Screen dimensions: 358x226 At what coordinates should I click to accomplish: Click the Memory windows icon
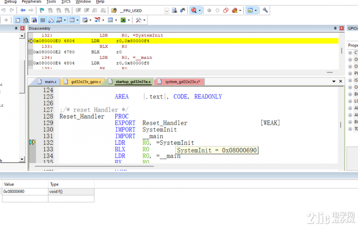coord(72,20)
